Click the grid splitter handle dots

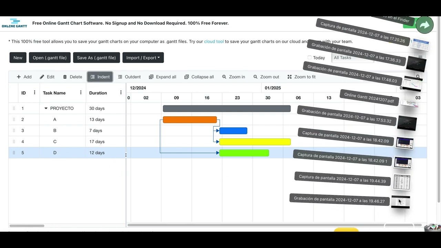coord(126,155)
